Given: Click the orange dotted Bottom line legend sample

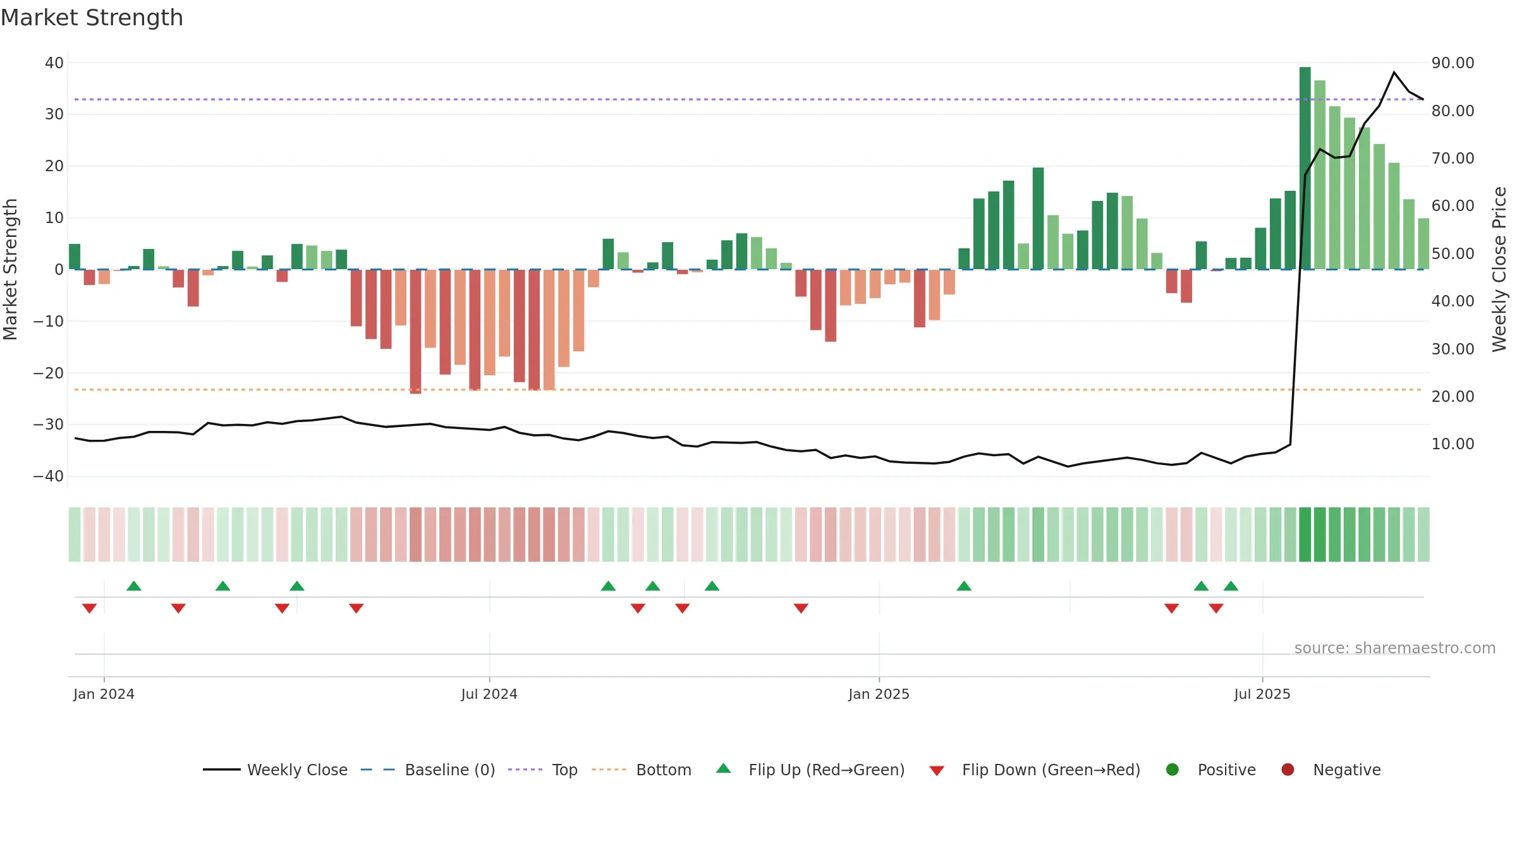Looking at the screenshot, I should [609, 770].
